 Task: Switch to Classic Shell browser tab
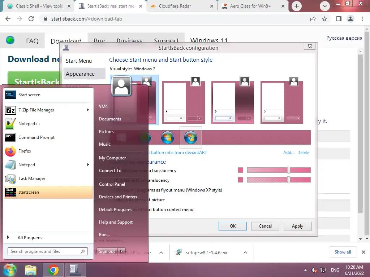[38, 6]
